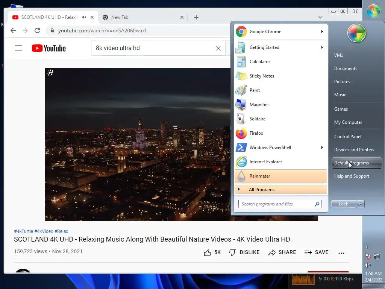Screen dimensions: 385x289
Task: Expand Windows PowerShell submenu arrow
Action: pyautogui.click(x=322, y=148)
